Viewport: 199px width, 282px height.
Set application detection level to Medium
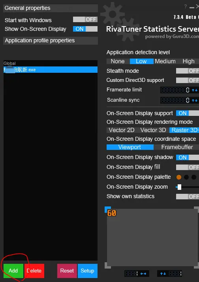point(165,61)
